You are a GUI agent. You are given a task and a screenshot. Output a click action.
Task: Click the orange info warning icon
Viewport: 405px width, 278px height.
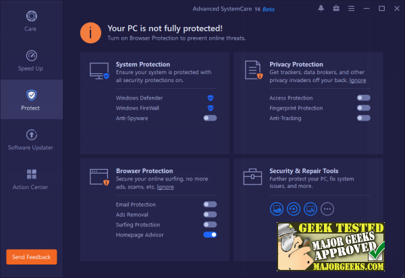click(x=90, y=33)
